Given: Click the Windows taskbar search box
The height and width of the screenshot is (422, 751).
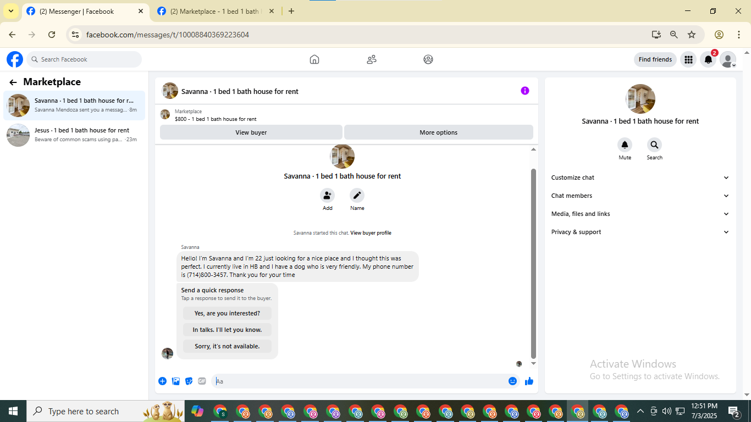Looking at the screenshot, I should (104, 411).
